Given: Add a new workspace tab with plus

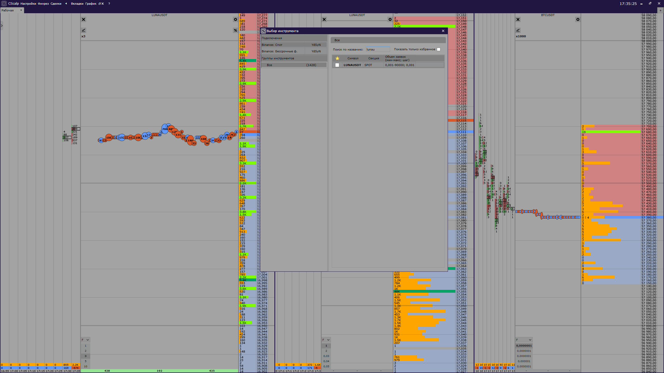Looking at the screenshot, I should coord(660,10).
